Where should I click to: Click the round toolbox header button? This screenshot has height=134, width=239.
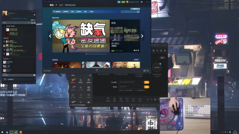(90, 75)
